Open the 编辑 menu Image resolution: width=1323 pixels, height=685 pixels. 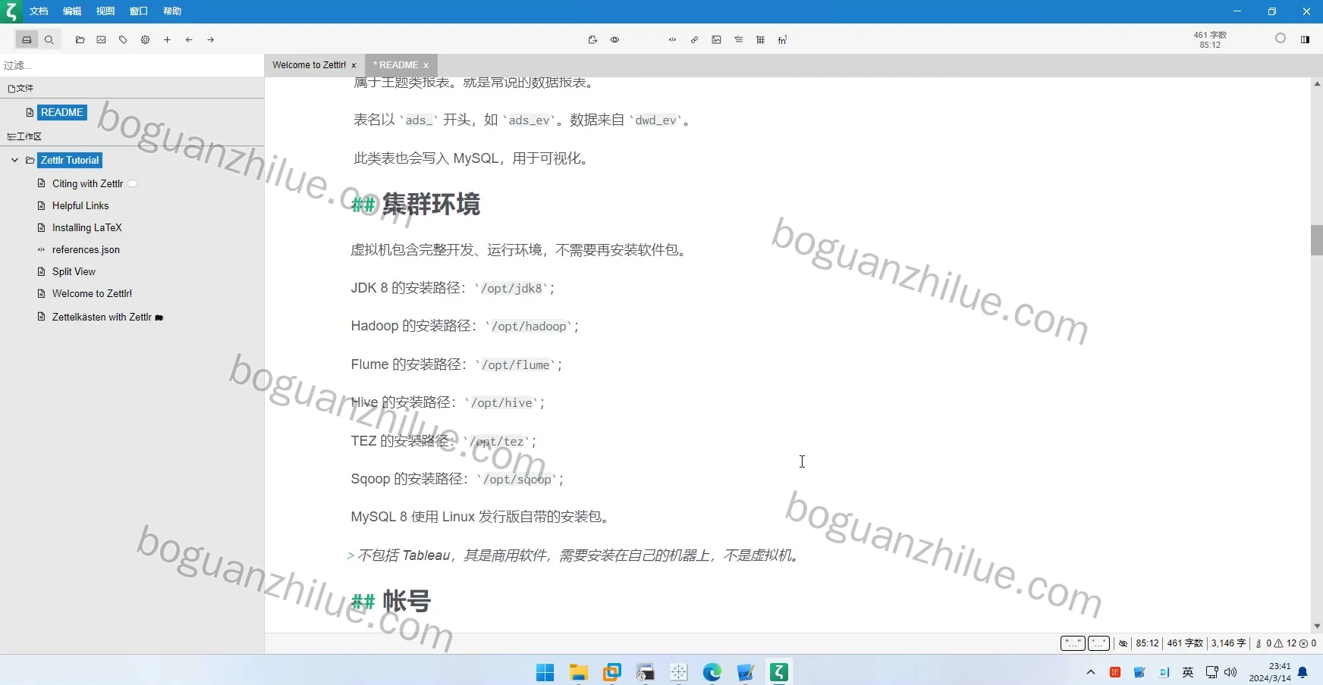coord(72,11)
